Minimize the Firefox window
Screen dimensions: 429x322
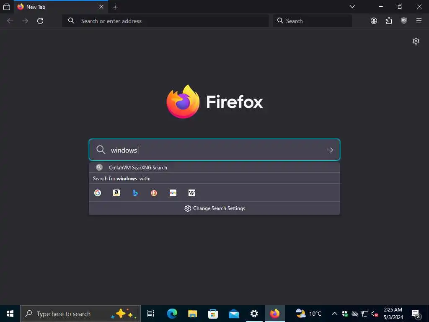click(381, 7)
